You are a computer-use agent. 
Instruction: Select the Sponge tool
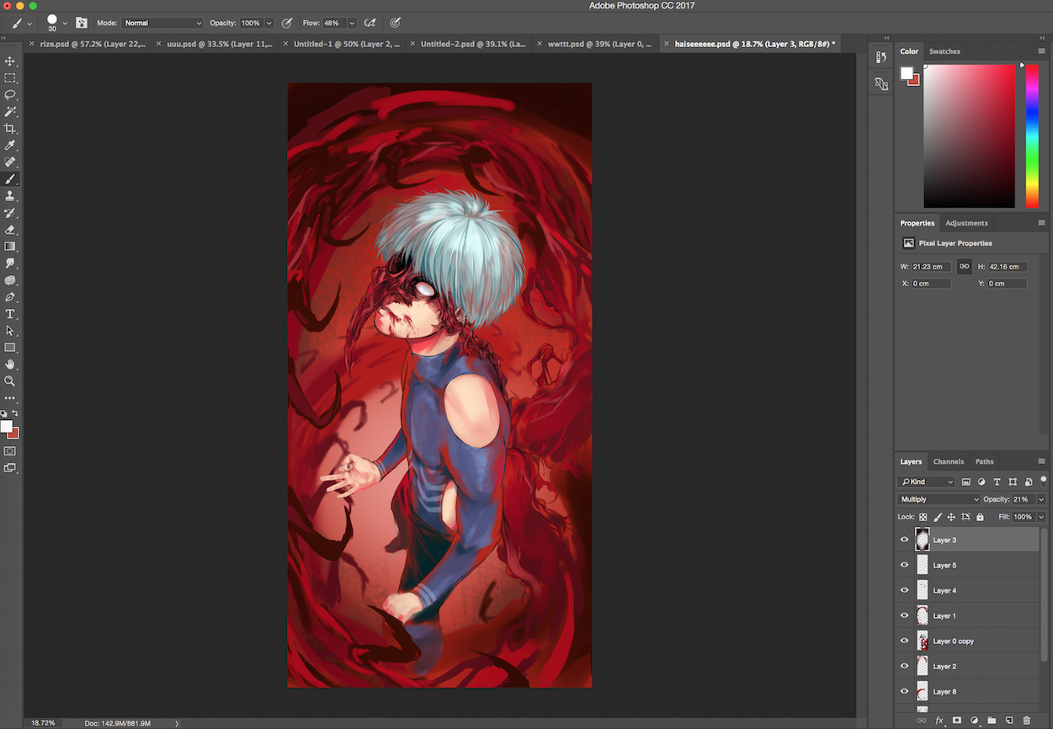click(10, 280)
